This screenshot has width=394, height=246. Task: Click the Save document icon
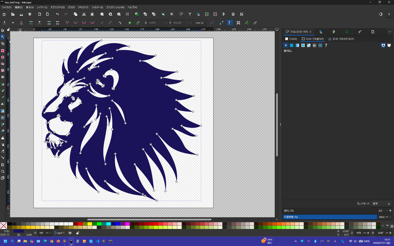click(21, 14)
